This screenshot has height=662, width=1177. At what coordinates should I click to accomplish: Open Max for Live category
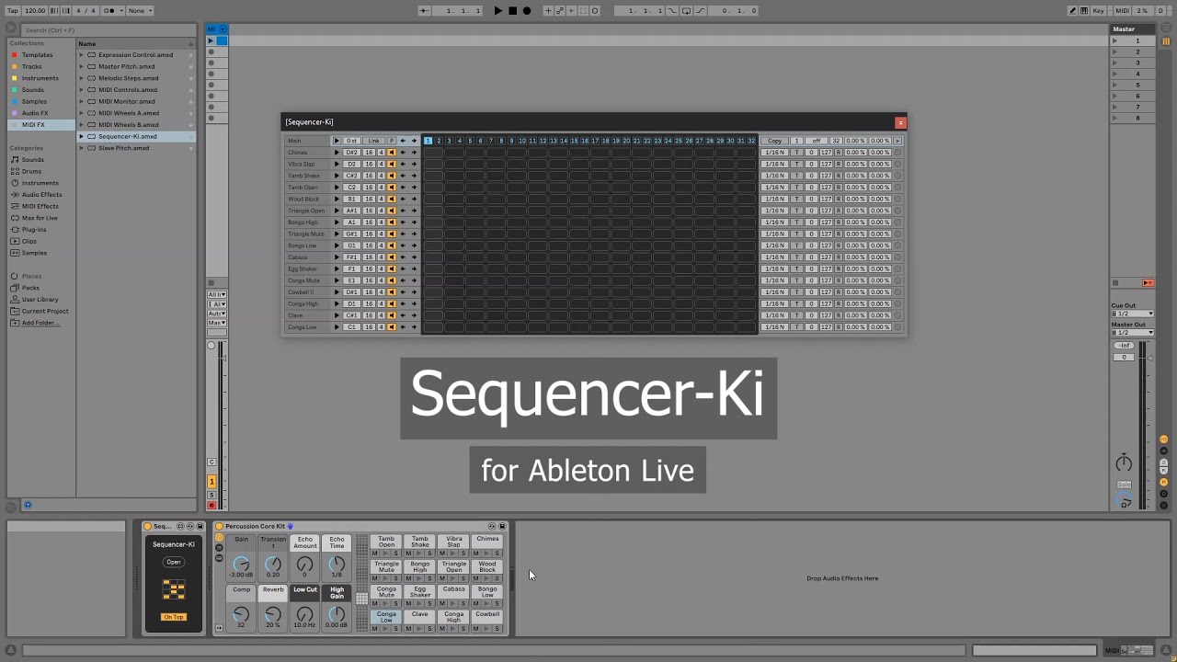coord(39,218)
